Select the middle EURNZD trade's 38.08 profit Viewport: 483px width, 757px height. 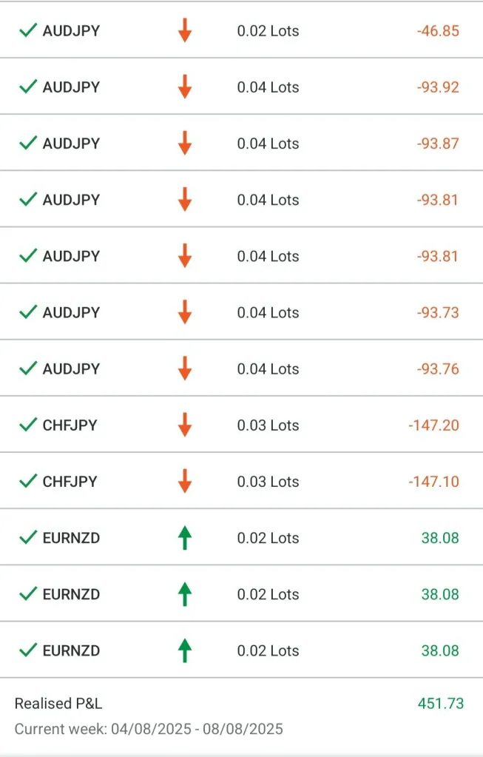(440, 594)
